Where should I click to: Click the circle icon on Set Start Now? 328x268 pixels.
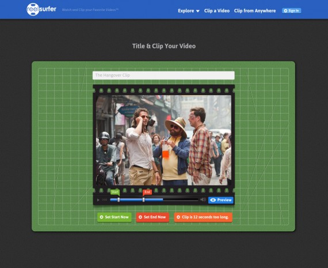coord(102,217)
